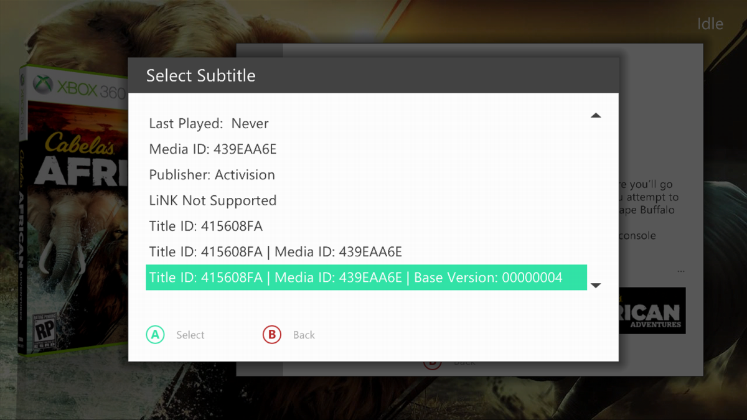747x420 pixels.
Task: Click the "Idle" status text
Action: pyautogui.click(x=710, y=24)
